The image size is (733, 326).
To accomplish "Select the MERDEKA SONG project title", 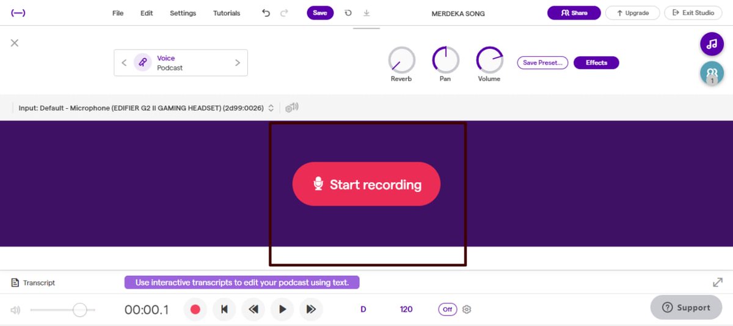I will pyautogui.click(x=458, y=13).
